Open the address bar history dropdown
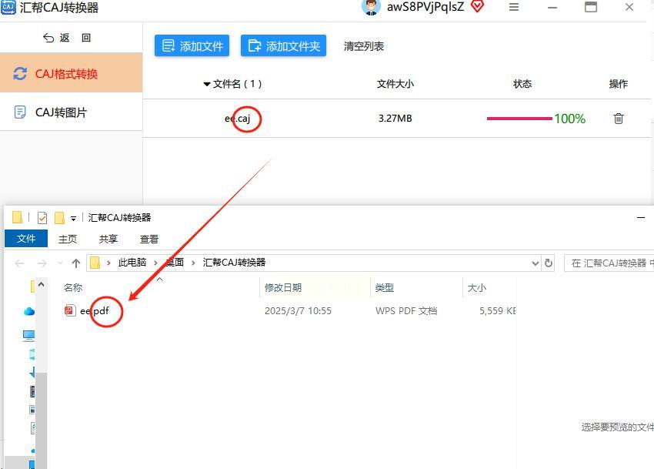Viewport: 654px width, 469px height. tap(536, 263)
